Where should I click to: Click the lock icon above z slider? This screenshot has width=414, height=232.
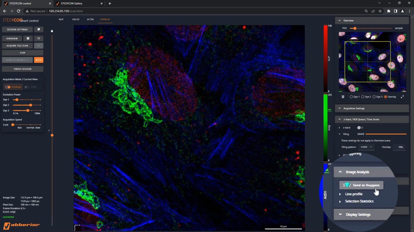coord(52,31)
